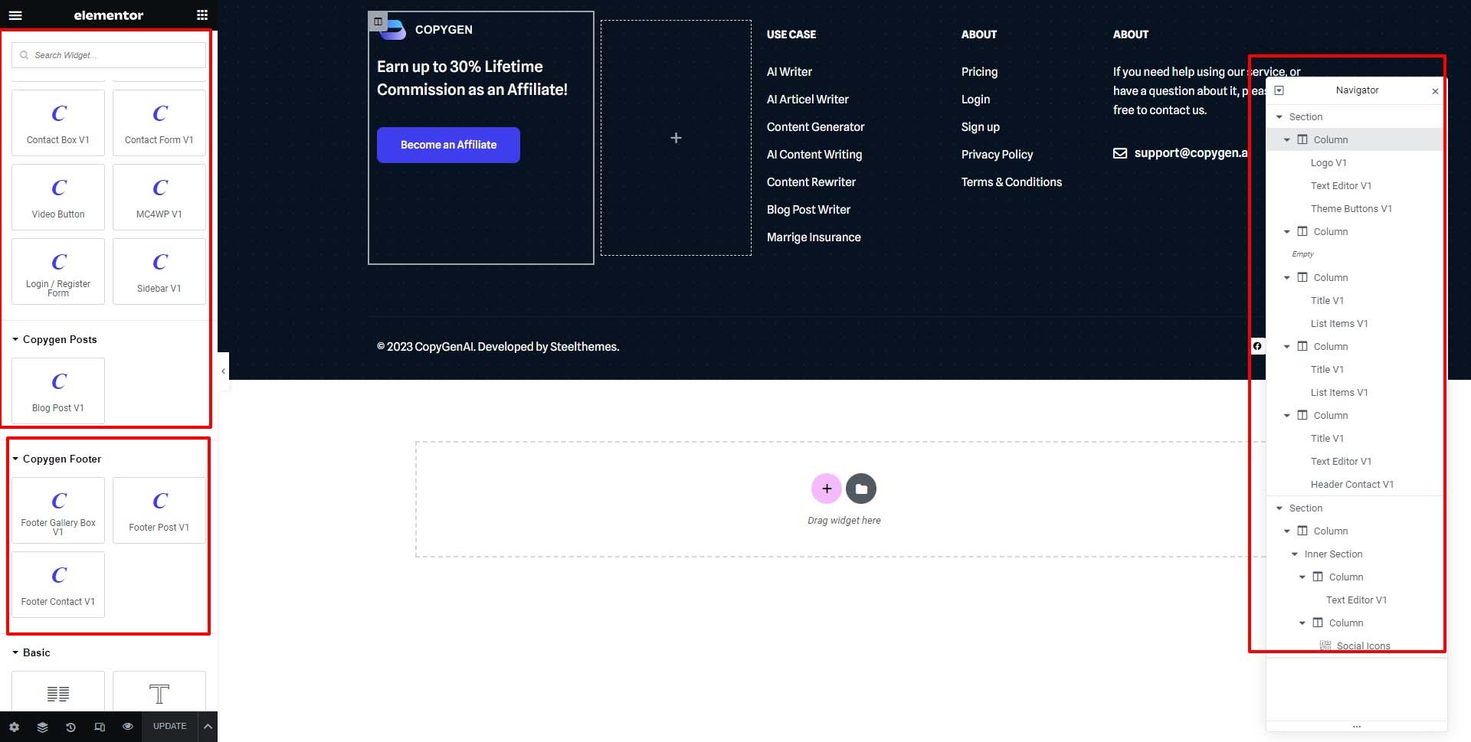Screen dimensions: 1471x742
Task: Select the MC4WP V1 widget
Action: coord(159,198)
